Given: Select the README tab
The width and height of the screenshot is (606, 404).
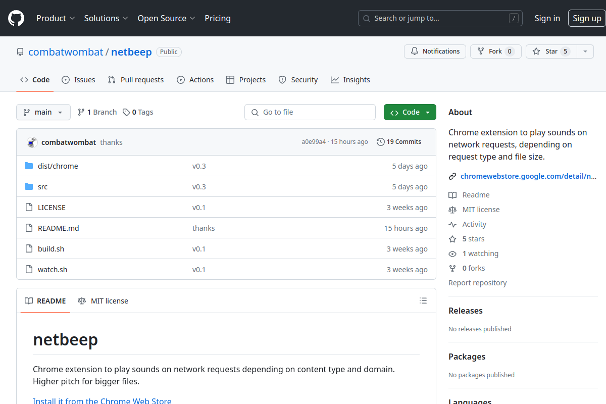Looking at the screenshot, I should coord(45,301).
